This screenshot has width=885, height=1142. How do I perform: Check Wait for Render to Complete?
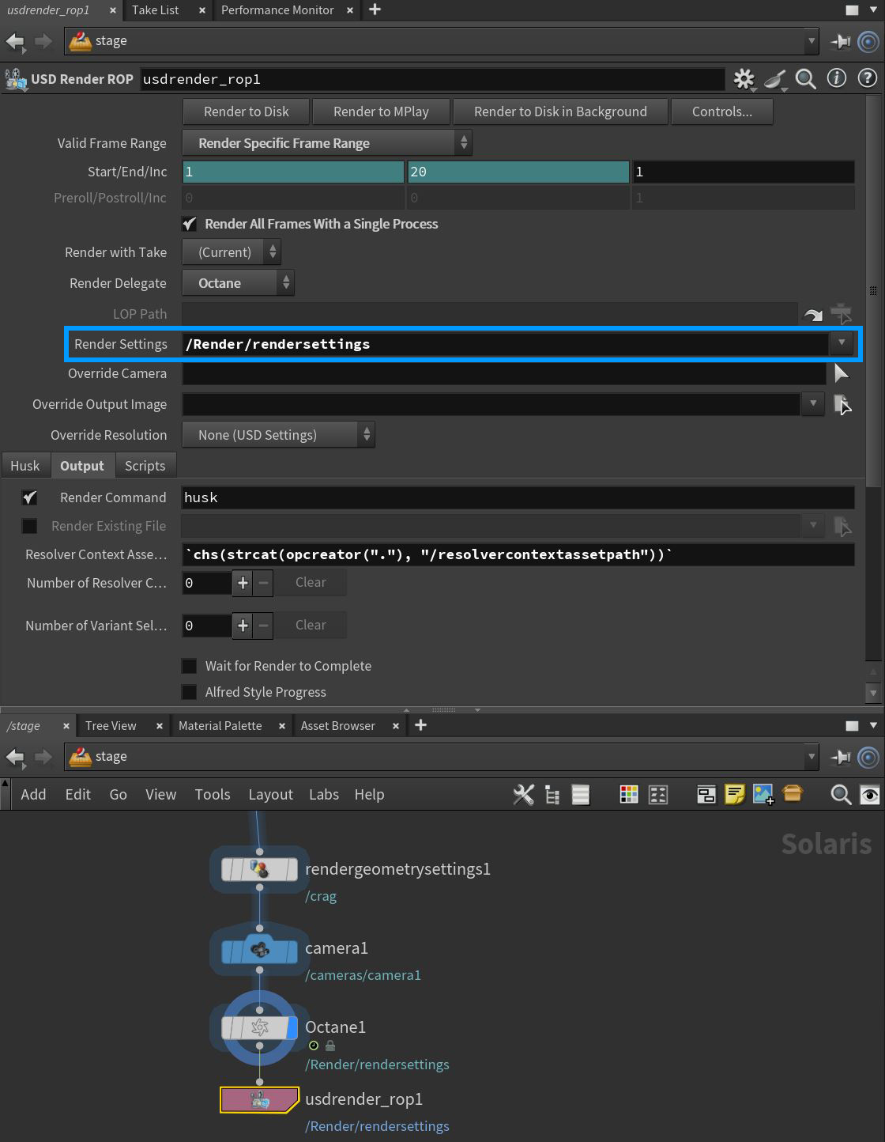click(x=190, y=666)
